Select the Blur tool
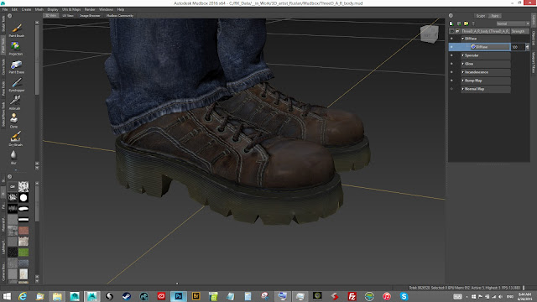537x302 pixels. 13,157
